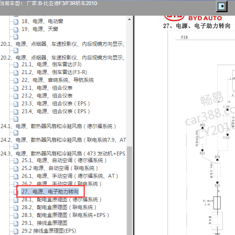Click page icon beside 22 音响系统
This screenshot has height=235, width=235.
[x=16, y=80]
